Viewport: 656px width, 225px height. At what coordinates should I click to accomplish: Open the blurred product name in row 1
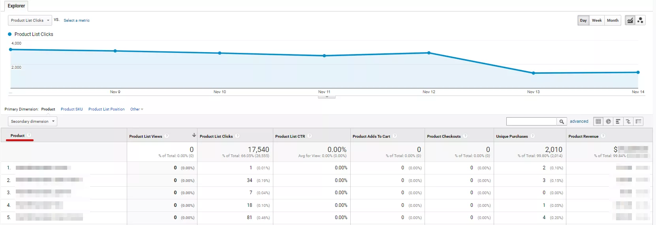pyautogui.click(x=43, y=168)
